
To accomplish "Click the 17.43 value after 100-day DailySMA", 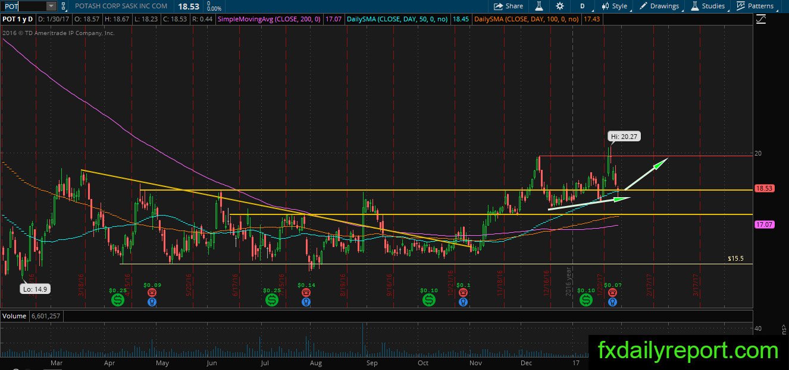I will [592, 20].
